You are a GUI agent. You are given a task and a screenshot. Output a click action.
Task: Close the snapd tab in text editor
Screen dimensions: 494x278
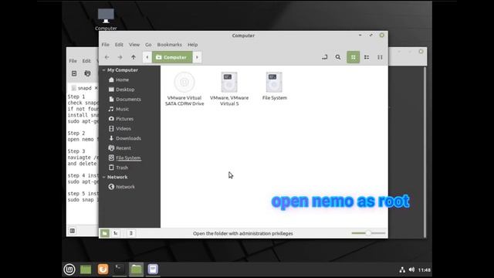pyautogui.click(x=96, y=88)
